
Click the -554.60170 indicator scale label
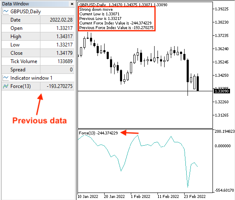[x=224, y=190]
